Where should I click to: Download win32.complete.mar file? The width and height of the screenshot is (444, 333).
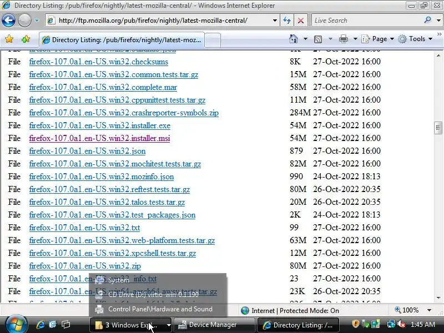point(103,87)
